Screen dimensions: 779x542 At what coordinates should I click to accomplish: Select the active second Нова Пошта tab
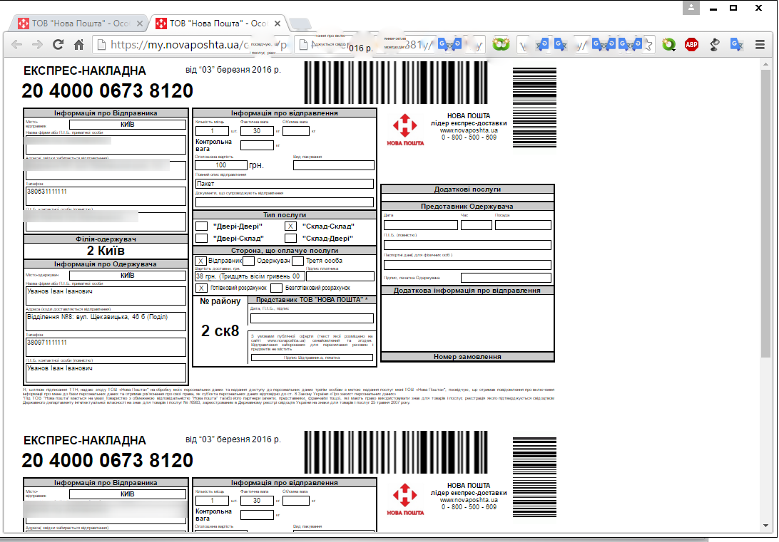(x=218, y=24)
